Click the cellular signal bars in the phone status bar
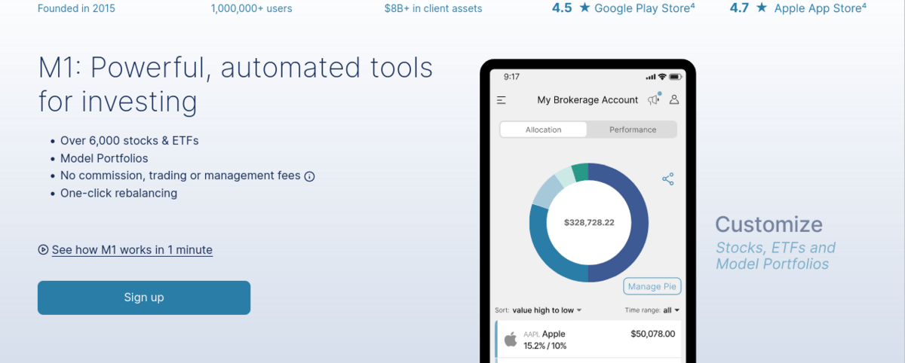905x363 pixels. [651, 77]
